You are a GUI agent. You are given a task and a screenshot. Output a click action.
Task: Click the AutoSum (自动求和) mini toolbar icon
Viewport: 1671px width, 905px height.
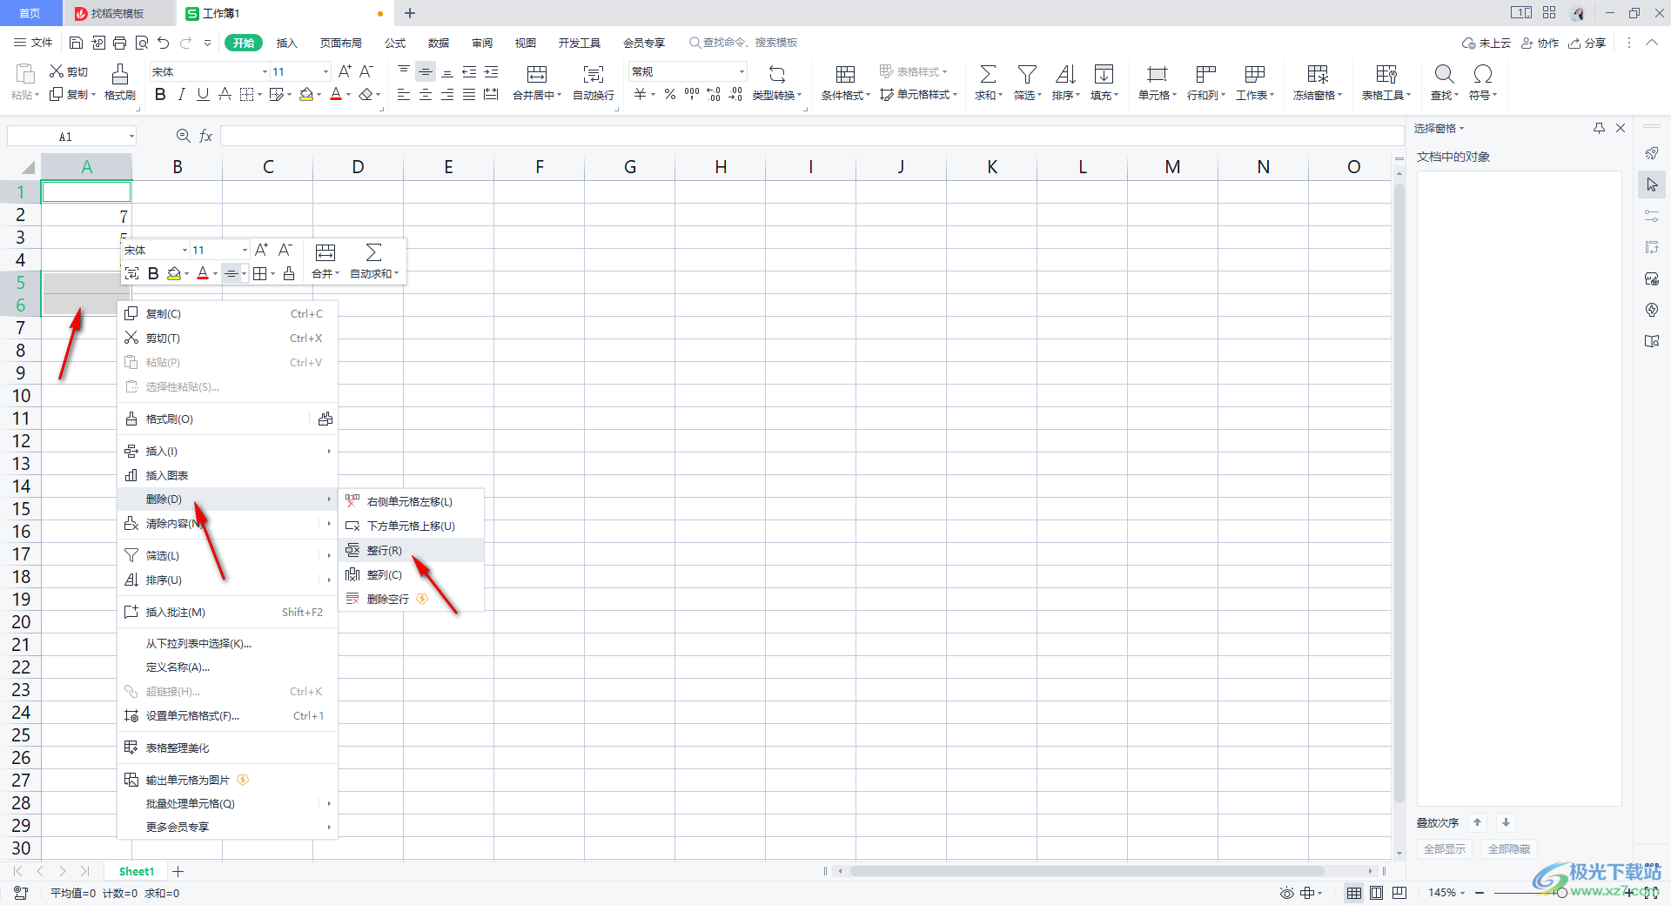click(x=373, y=252)
